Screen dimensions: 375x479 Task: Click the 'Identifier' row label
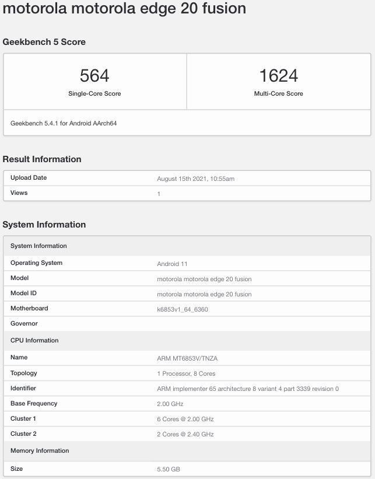tap(23, 388)
